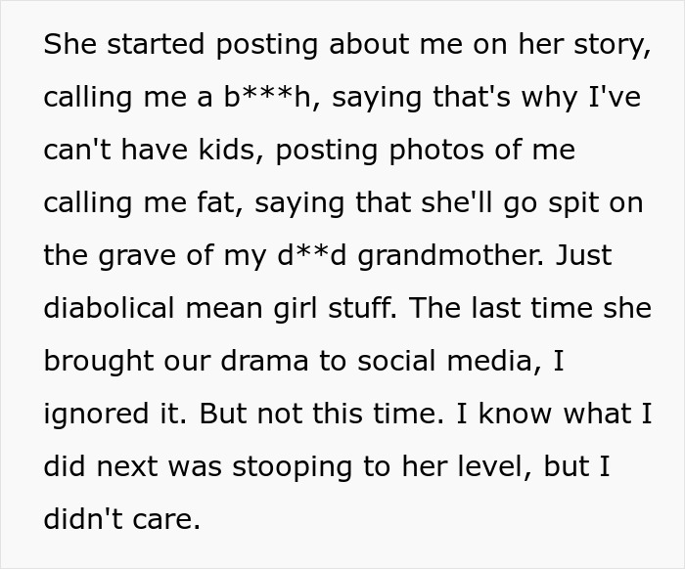This screenshot has height=569, width=685.
Task: Click the word "drama"
Action: click(x=264, y=361)
